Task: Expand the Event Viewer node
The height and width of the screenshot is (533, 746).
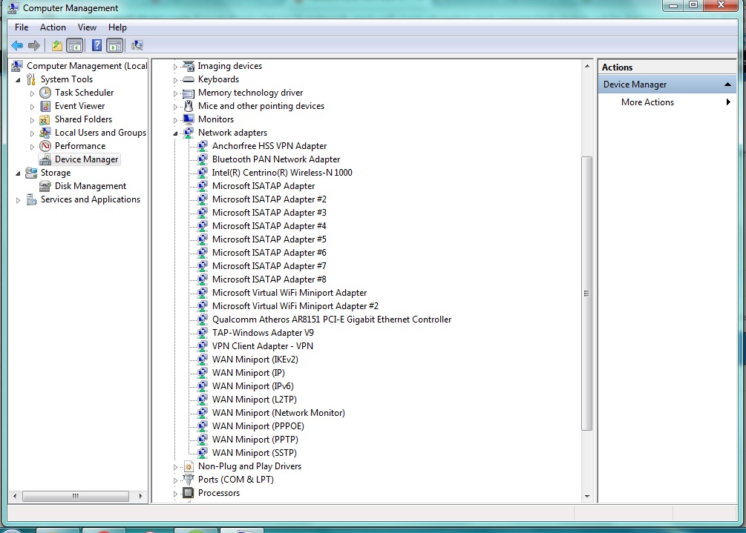Action: tap(32, 107)
